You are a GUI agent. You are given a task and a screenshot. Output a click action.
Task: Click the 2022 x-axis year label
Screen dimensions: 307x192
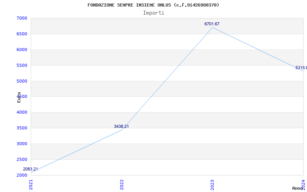[x=122, y=185]
